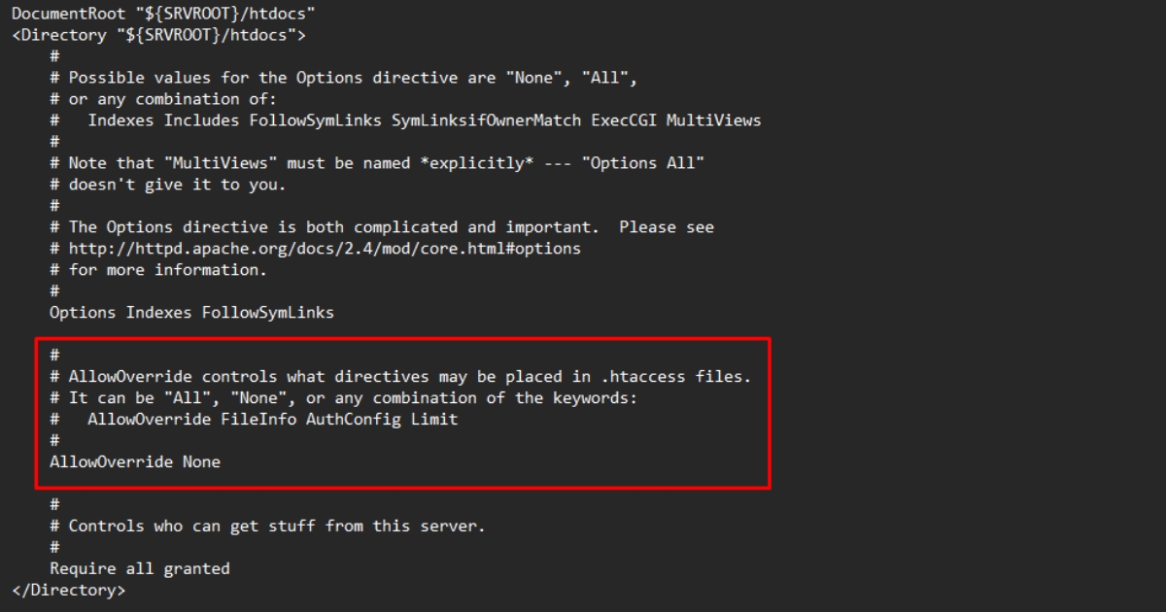Image resolution: width=1166 pixels, height=612 pixels.
Task: Click the "Controls who can get stuff" comment
Action: 276,526
